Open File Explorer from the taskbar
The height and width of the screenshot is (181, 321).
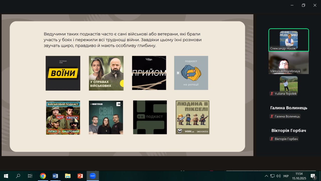(68, 176)
